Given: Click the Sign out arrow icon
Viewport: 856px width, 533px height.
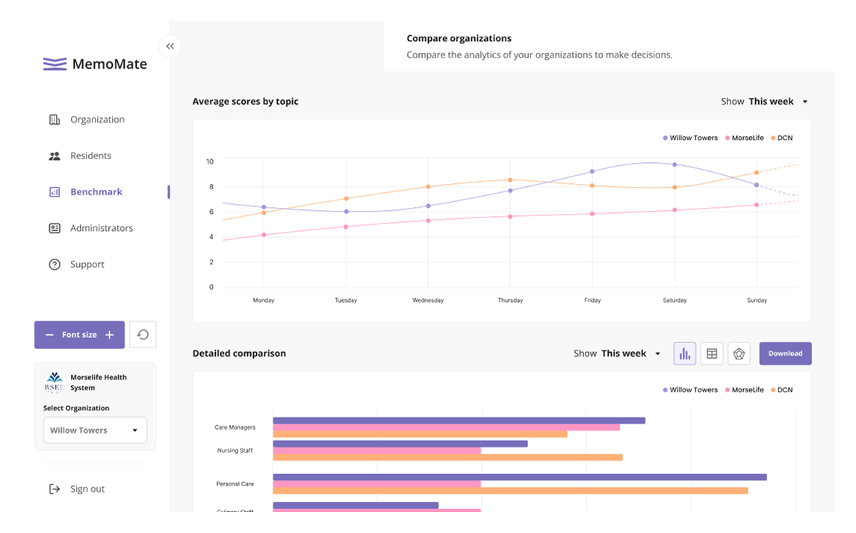Looking at the screenshot, I should 55,489.
